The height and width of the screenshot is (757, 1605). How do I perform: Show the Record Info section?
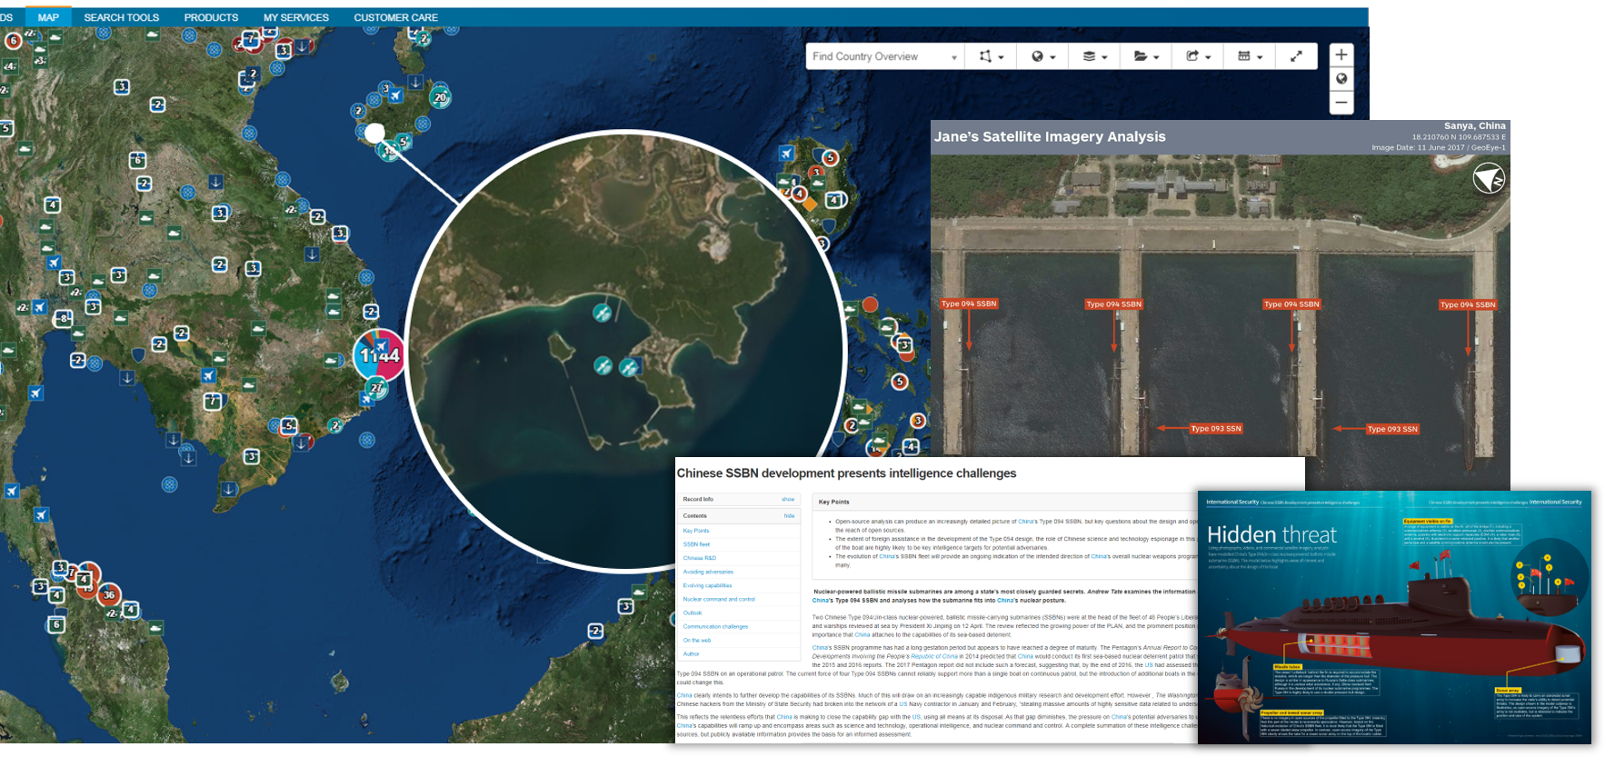[788, 499]
